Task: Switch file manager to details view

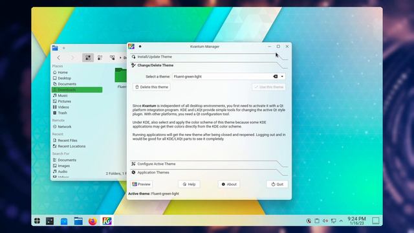Action: pos(112,58)
